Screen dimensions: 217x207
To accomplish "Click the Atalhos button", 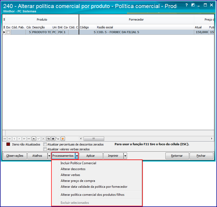I will click(37, 156).
